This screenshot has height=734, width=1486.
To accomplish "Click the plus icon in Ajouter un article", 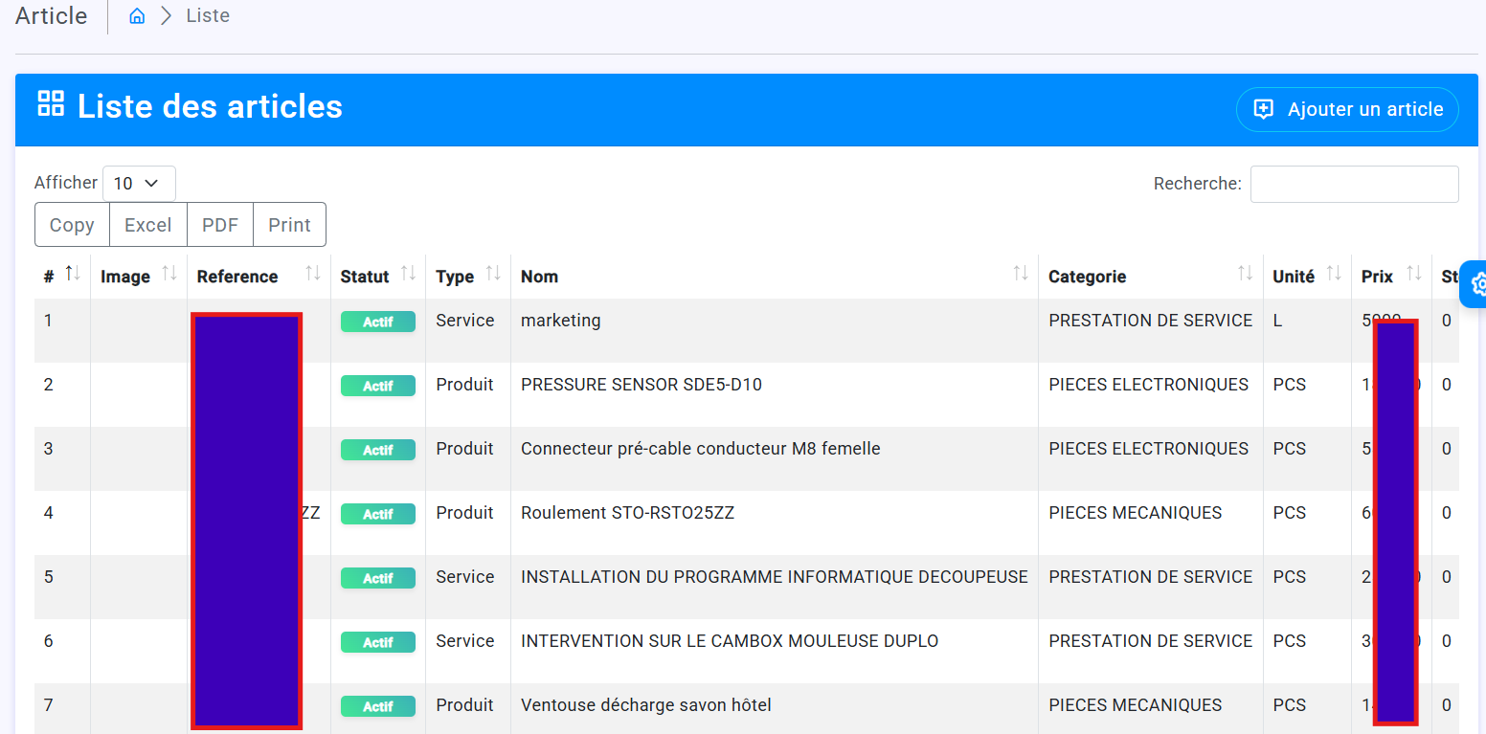I will point(1264,108).
